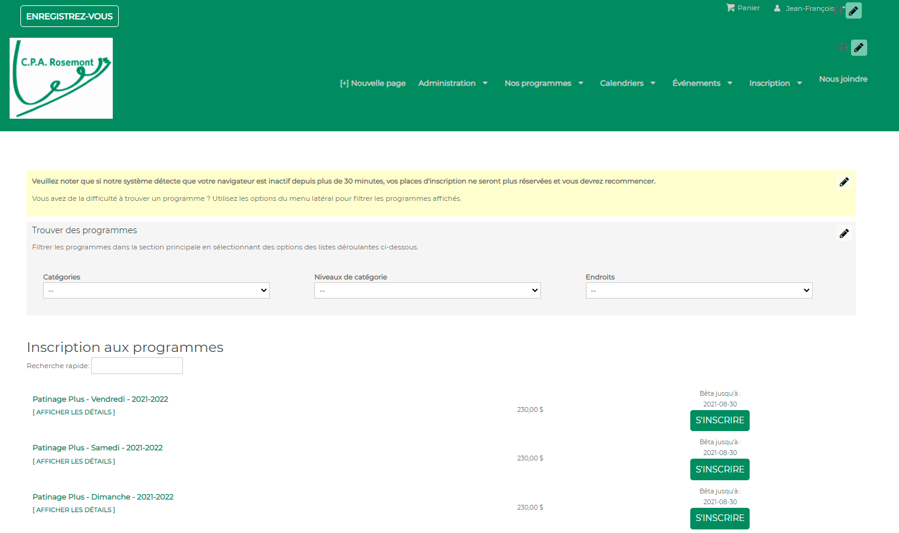Click the Recherche rapide label
Screen dimensions: 899x533
tap(58, 366)
